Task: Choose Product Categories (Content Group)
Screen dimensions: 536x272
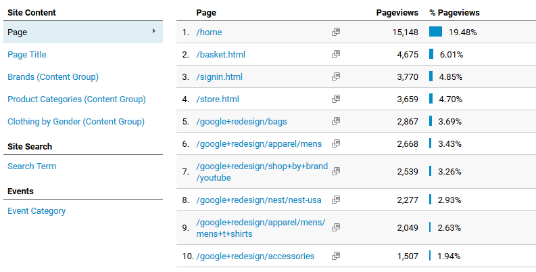Action: click(76, 99)
